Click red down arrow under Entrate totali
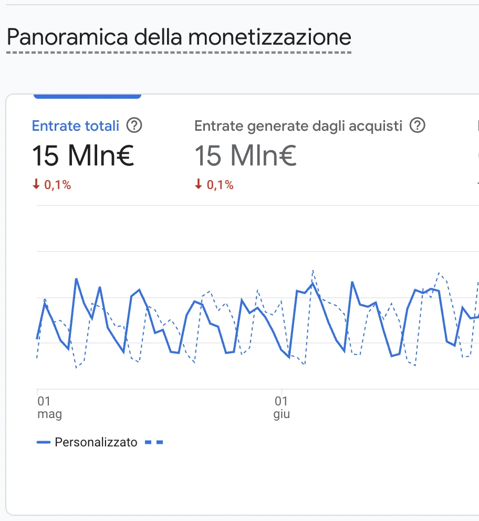Image resolution: width=479 pixels, height=521 pixels. 35,184
